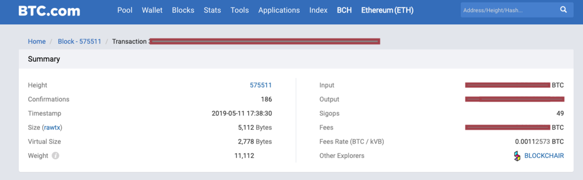Screen dimensions: 583x180
Task: Switch to BCH explorer
Action: pyautogui.click(x=344, y=10)
